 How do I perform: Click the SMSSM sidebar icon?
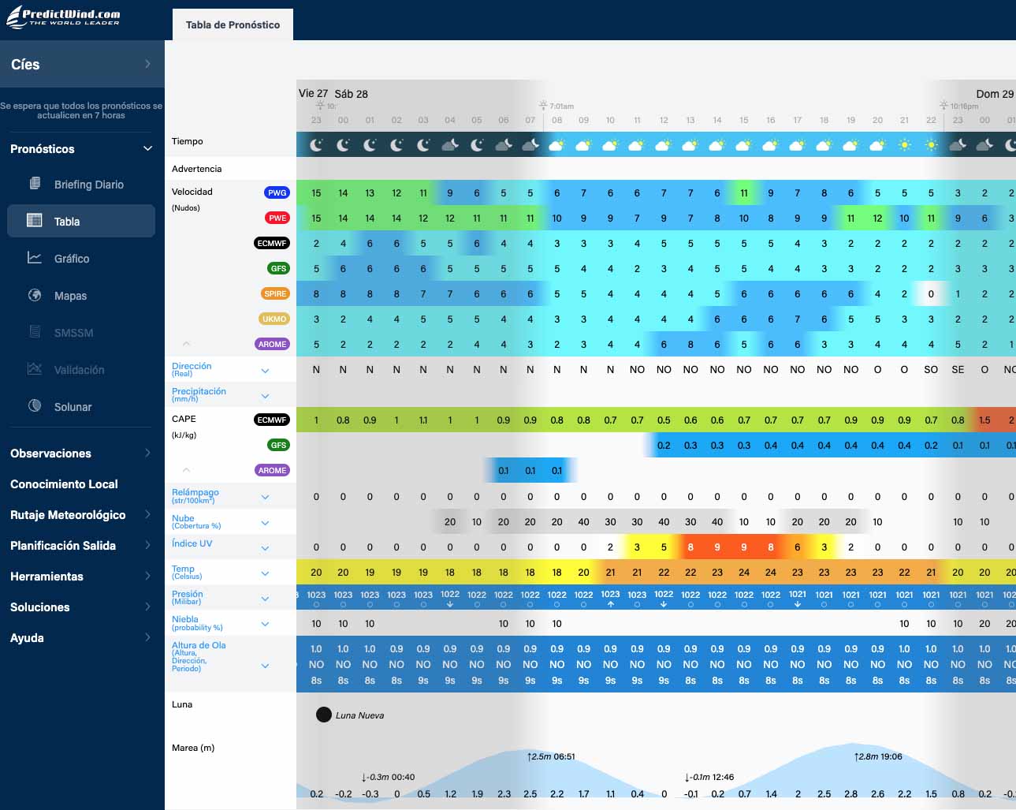(35, 332)
